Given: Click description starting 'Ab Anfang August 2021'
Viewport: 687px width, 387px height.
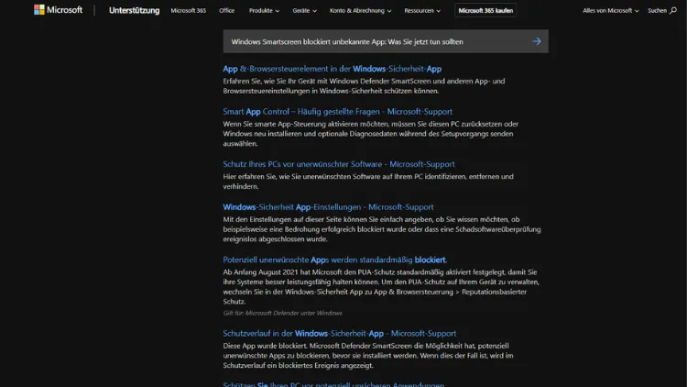Looking at the screenshot, I should coord(381,286).
